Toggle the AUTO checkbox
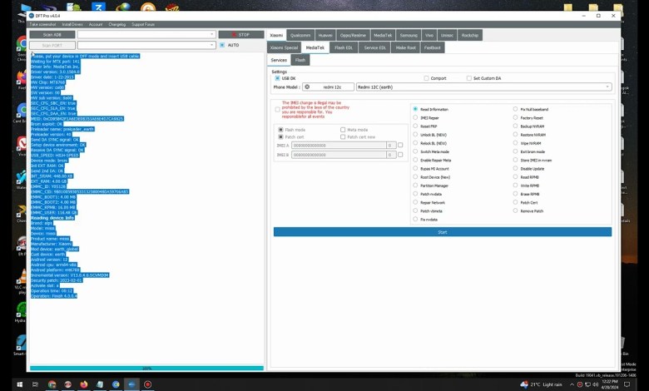This screenshot has height=391, width=649. point(222,45)
